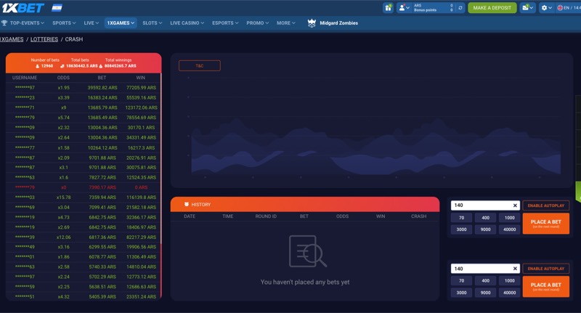The image size is (581, 313).
Task: Select 3000 in the second bet panel
Action: click(461, 293)
